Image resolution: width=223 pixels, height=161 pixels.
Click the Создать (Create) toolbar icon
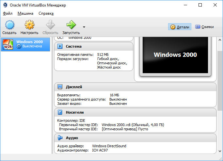click(9, 25)
